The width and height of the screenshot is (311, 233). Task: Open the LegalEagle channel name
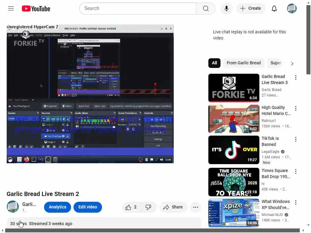tap(270, 152)
